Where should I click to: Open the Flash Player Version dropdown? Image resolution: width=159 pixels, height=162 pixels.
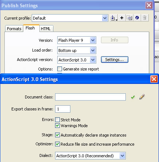77,40
